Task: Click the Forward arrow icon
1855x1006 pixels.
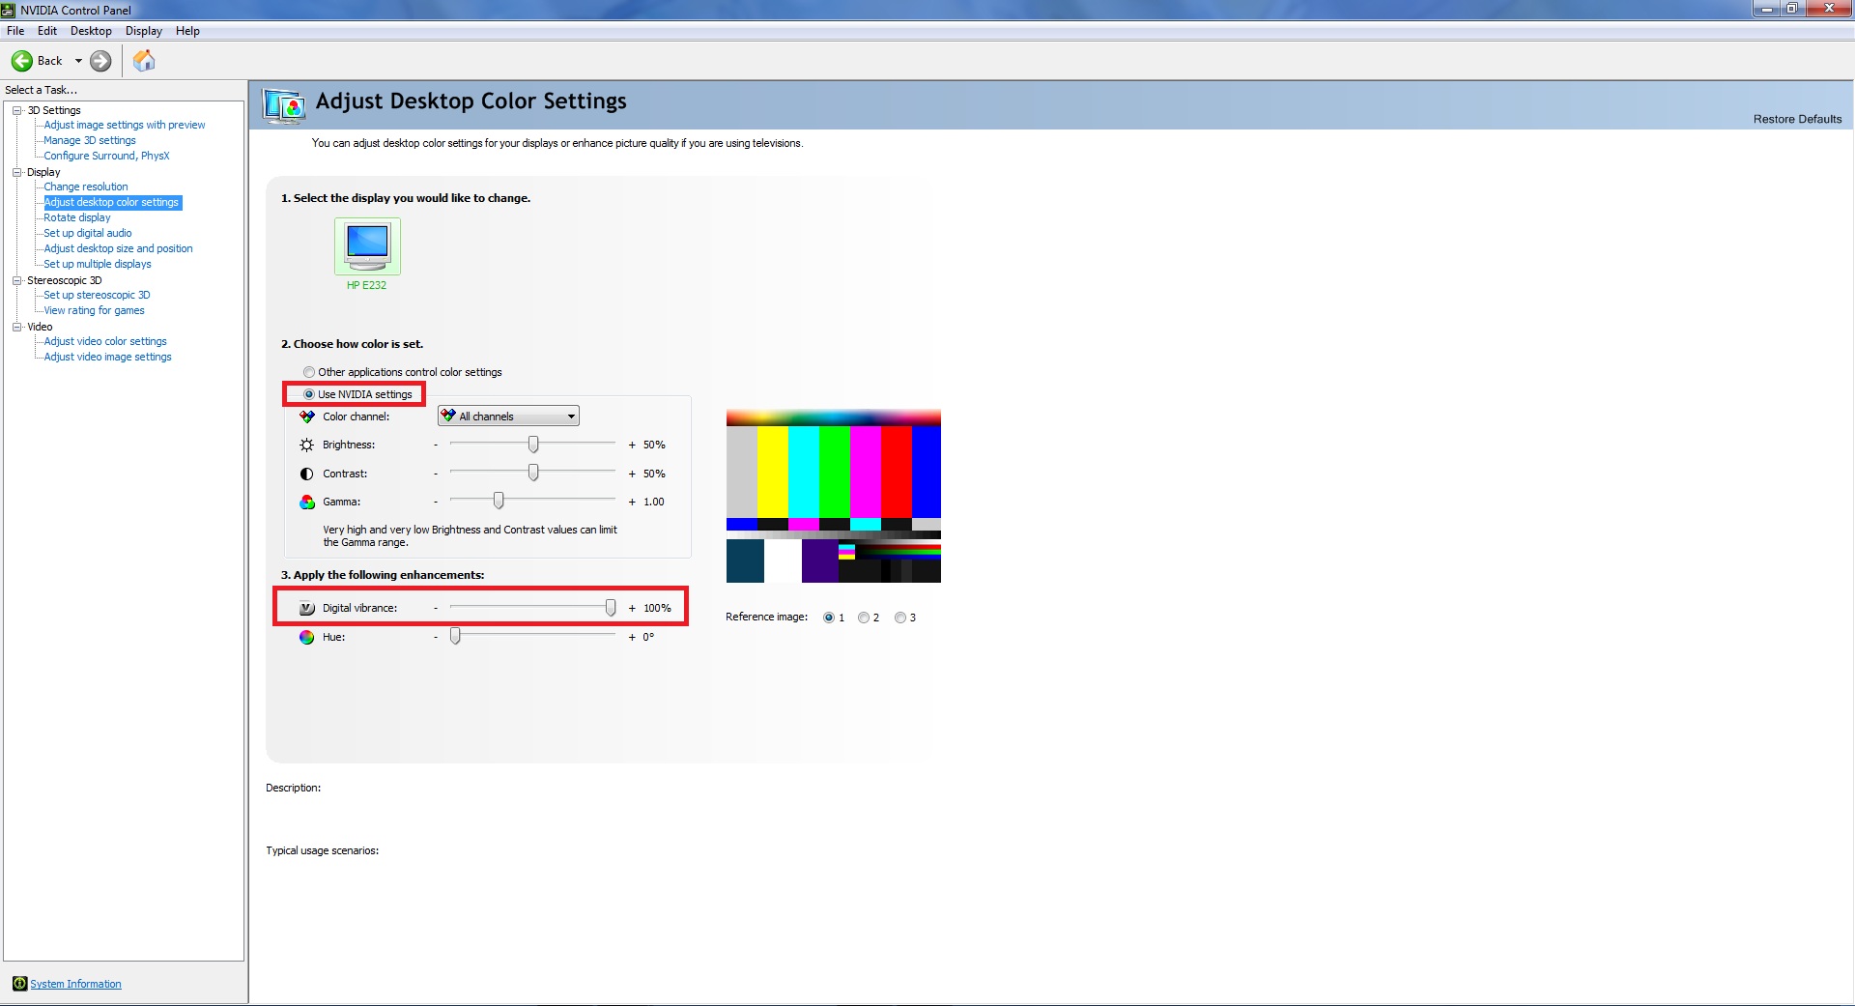Action: [100, 61]
